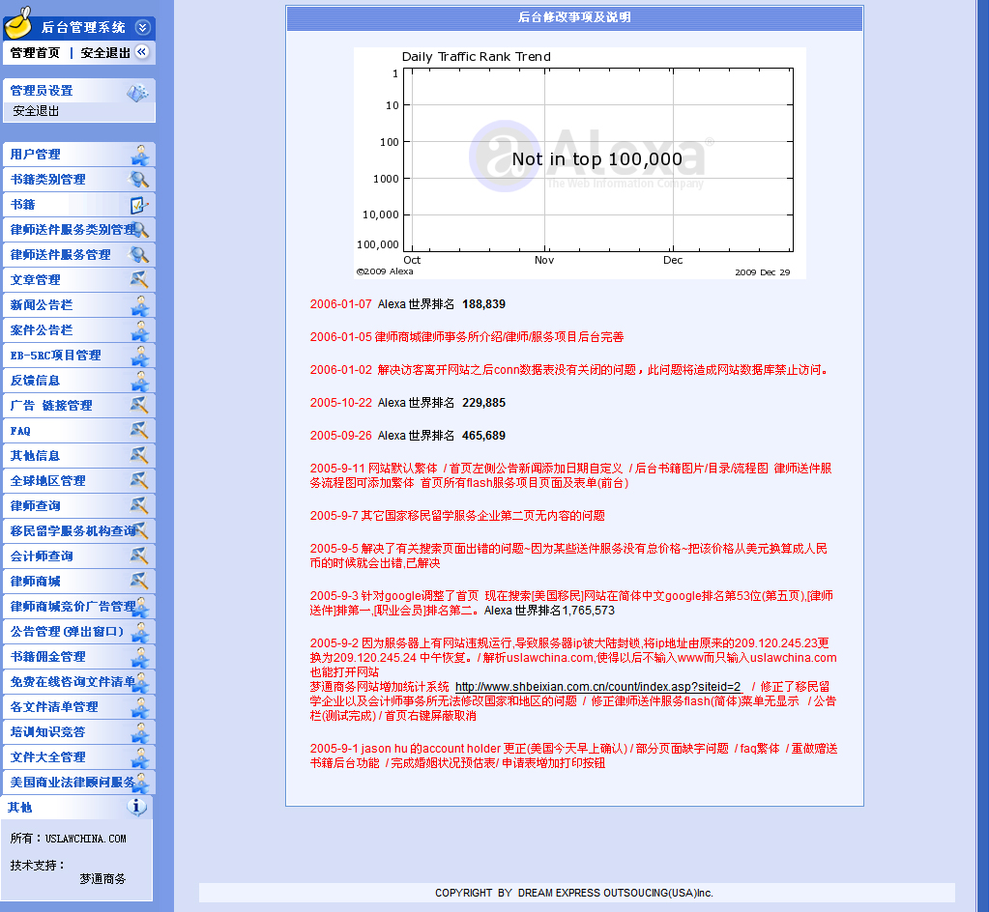Open the 公告管理 (弹出窗口) menu

[79, 632]
